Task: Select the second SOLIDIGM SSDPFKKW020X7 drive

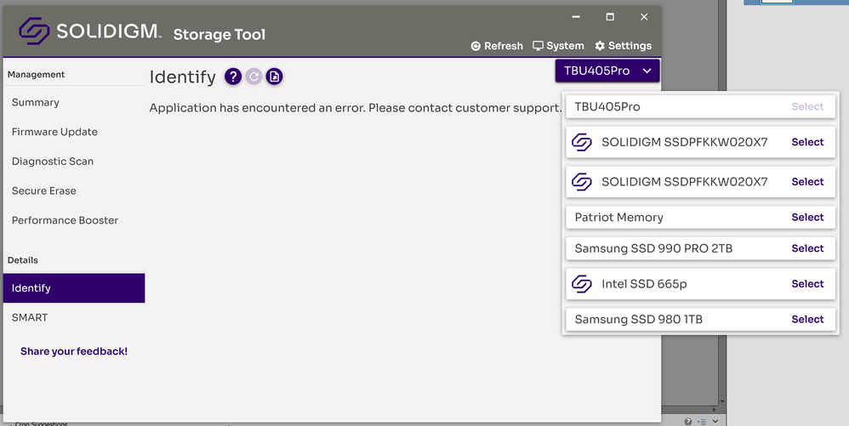Action: click(806, 182)
